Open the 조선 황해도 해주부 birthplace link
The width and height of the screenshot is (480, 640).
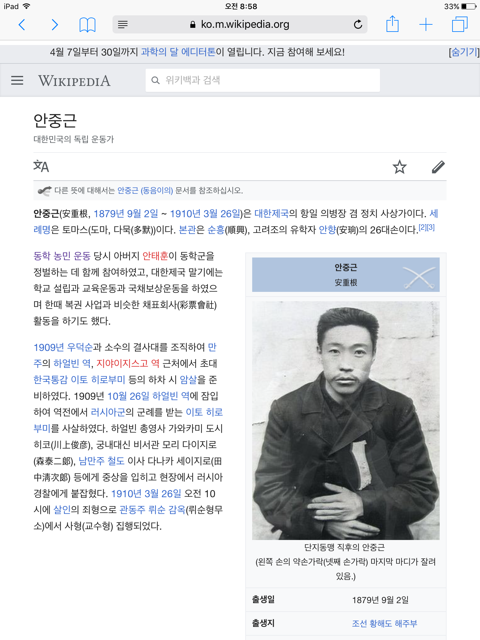pos(385,623)
